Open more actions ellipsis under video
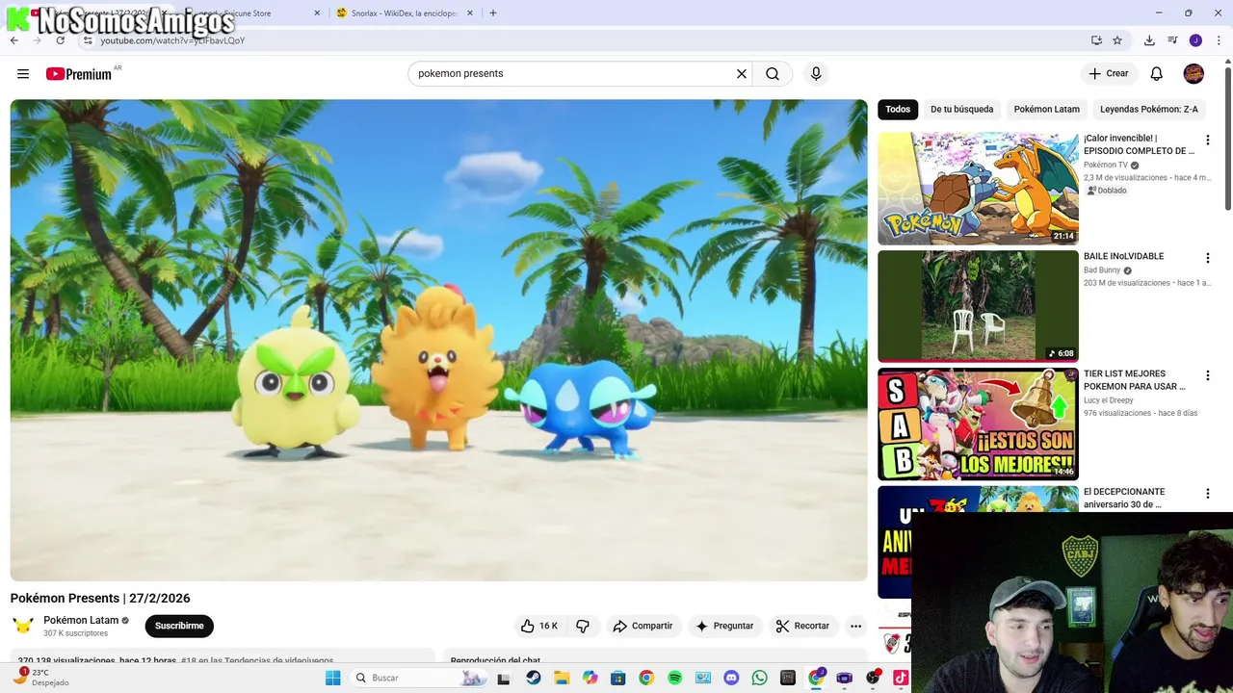Viewport: 1233px width, 693px height. tap(855, 626)
